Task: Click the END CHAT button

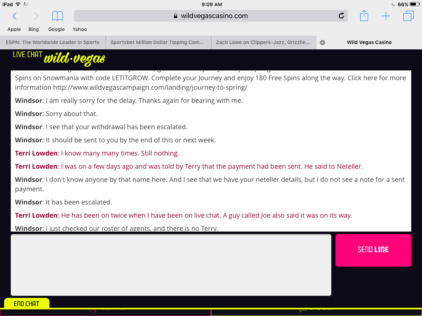Action: [x=27, y=304]
